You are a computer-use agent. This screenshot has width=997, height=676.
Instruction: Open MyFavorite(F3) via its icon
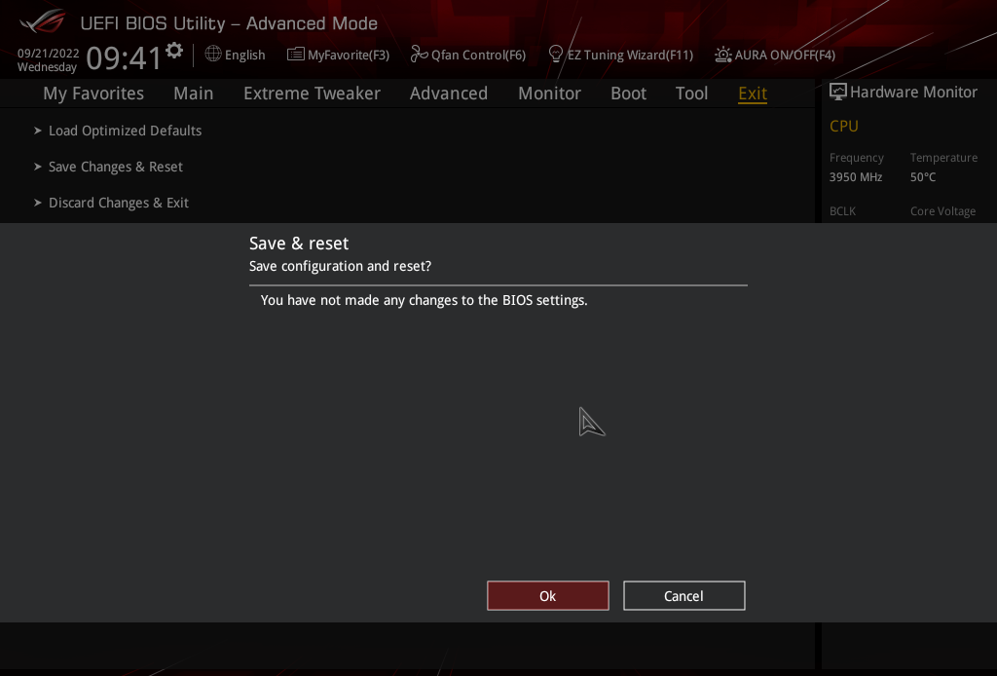pos(296,54)
